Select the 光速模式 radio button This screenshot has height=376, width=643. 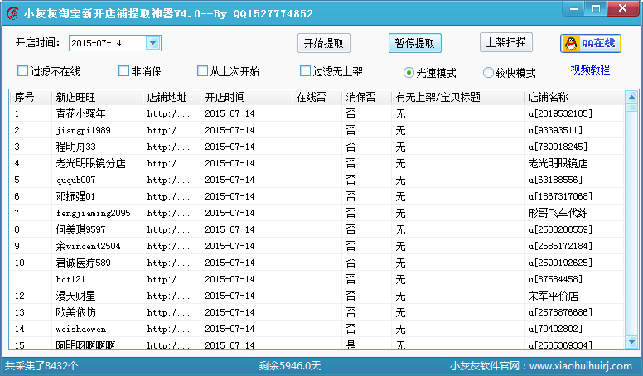point(409,72)
